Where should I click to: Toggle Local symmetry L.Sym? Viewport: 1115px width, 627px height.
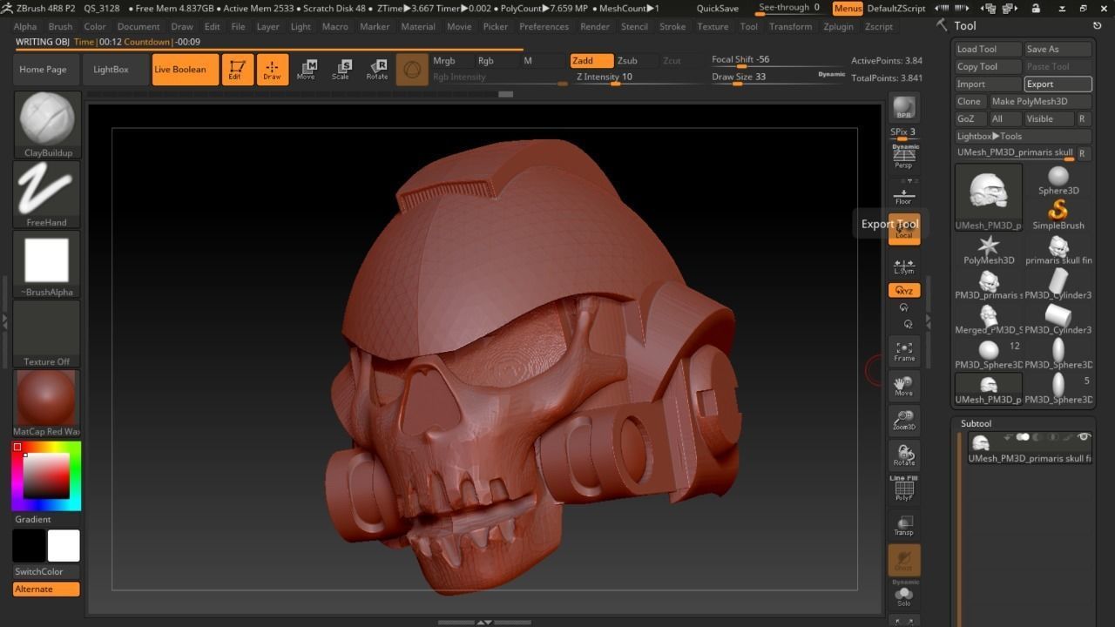pyautogui.click(x=904, y=266)
